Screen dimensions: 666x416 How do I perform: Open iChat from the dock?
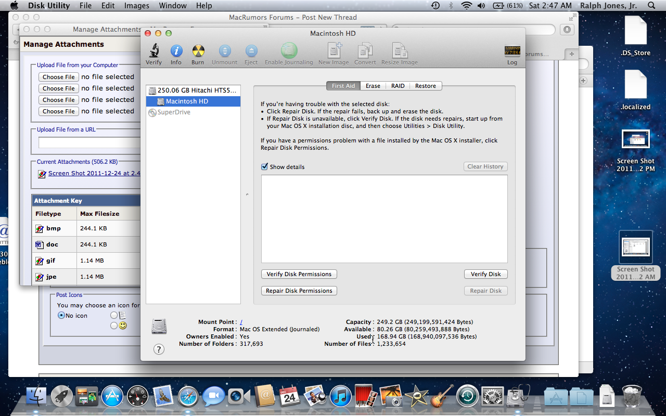(213, 396)
